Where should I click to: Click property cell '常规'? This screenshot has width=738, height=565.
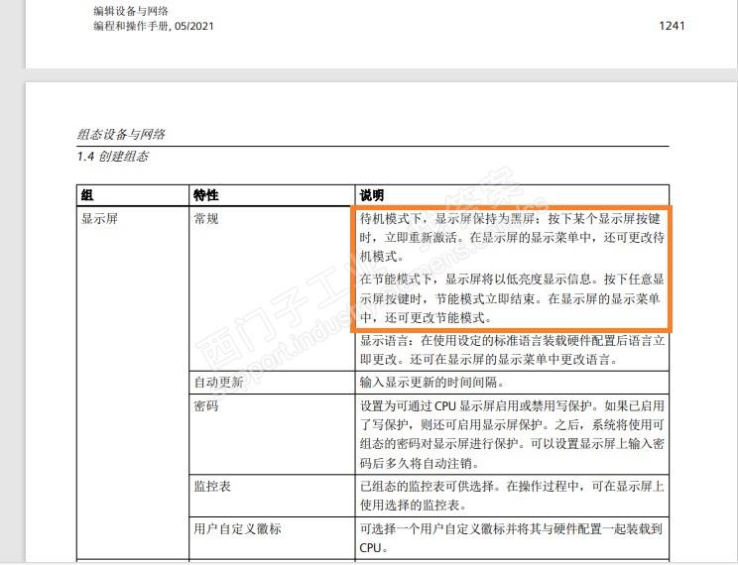(x=206, y=218)
